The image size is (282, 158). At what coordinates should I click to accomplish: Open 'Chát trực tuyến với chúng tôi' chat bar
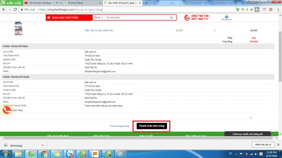coord(248,134)
